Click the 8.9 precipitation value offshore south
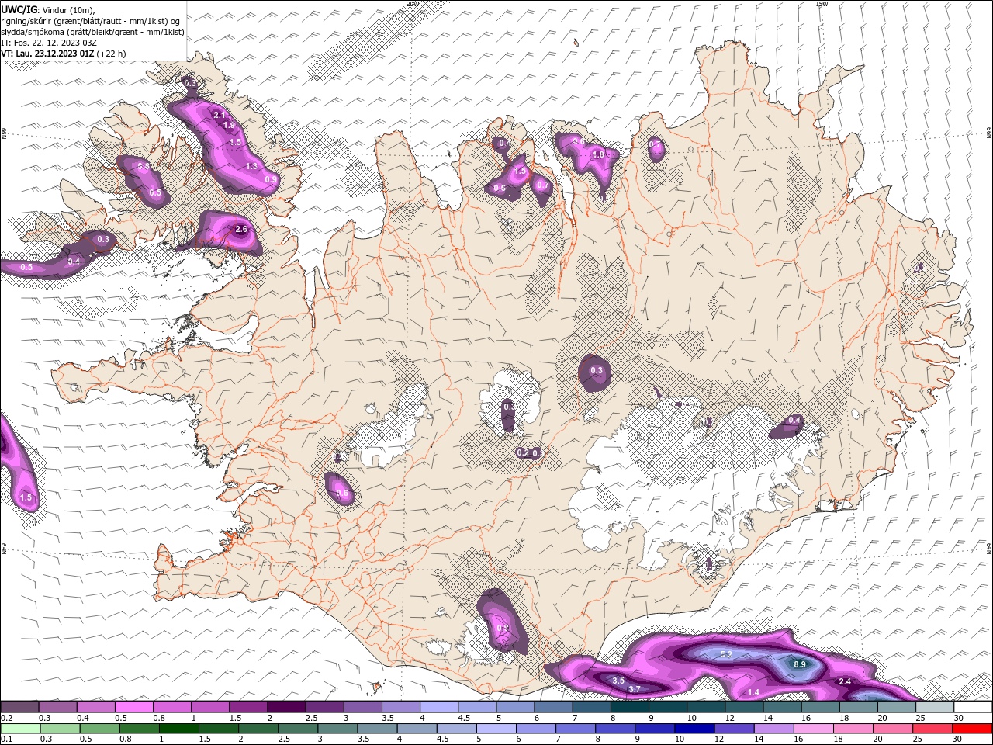The height and width of the screenshot is (745, 993). pos(801,665)
